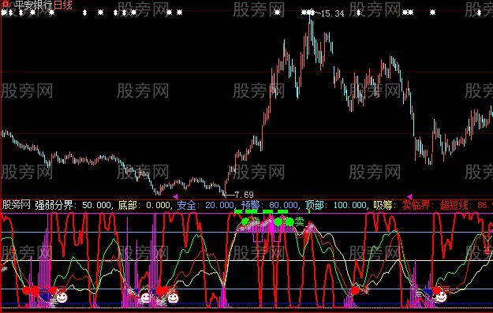Click the 7.69 low price label
The image size is (493, 313).
coord(244,195)
